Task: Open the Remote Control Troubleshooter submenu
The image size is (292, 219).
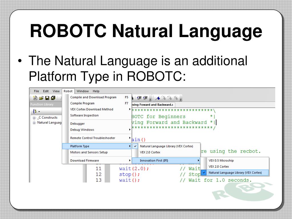Action: 97,138
